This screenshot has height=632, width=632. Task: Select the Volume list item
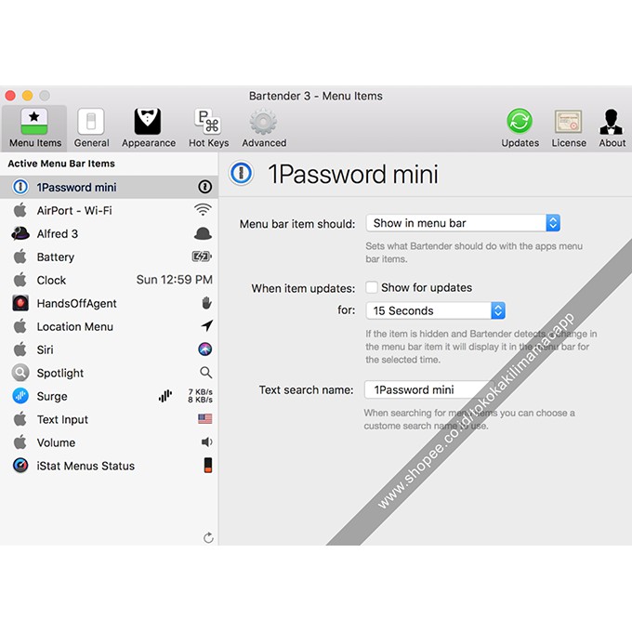(109, 442)
